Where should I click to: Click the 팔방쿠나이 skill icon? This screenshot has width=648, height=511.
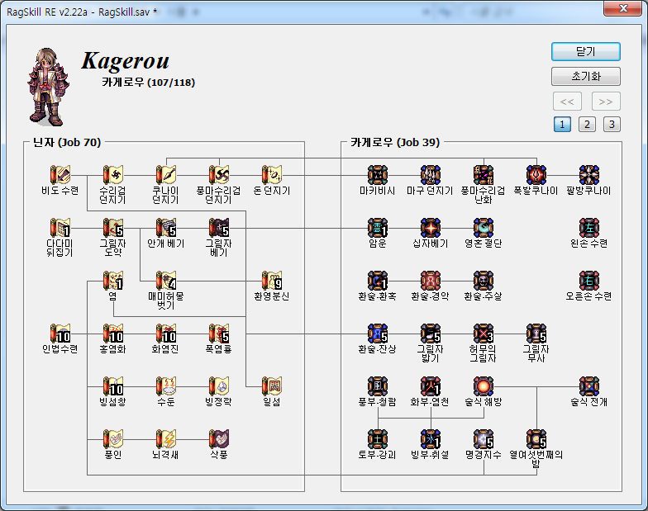pos(589,174)
